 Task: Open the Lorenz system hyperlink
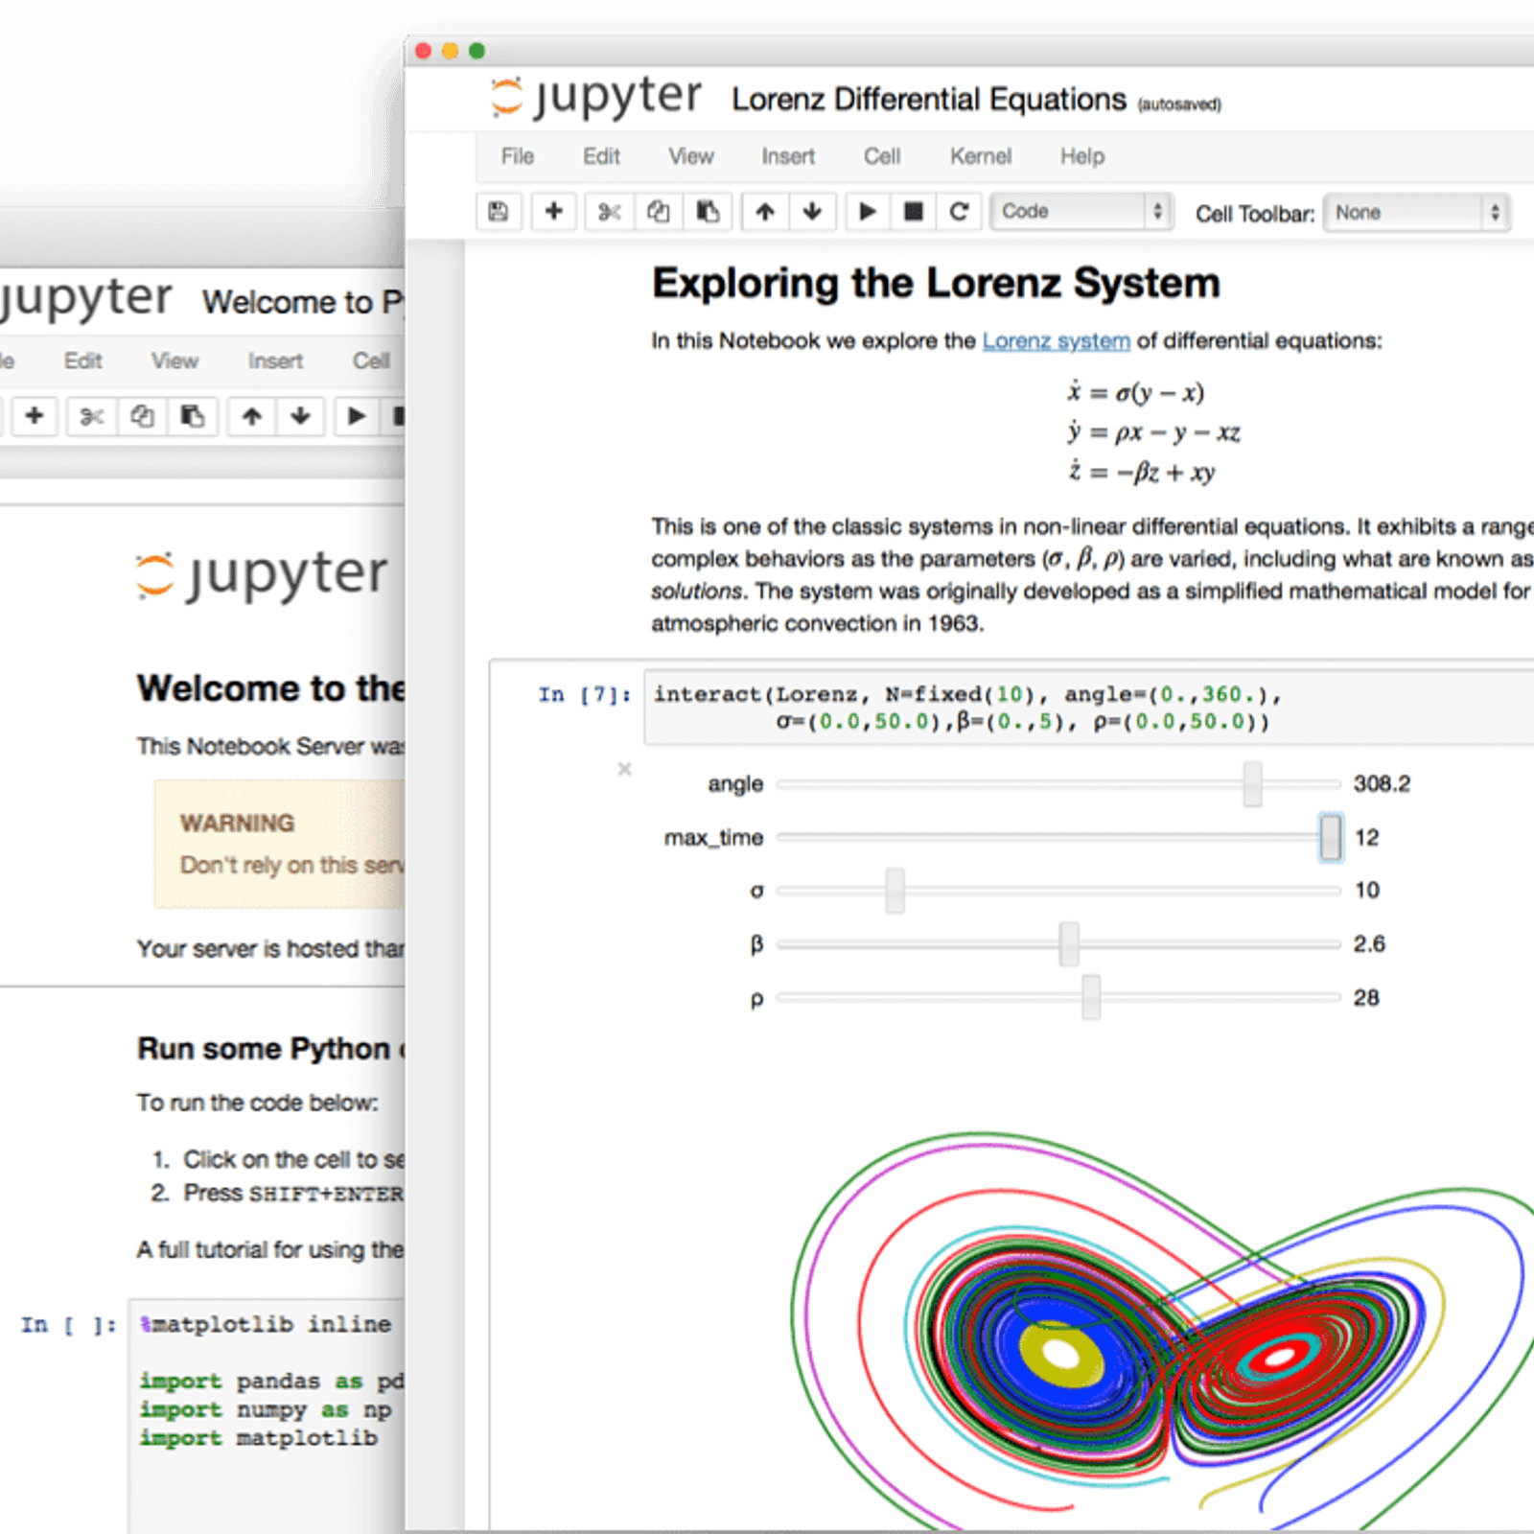pyautogui.click(x=1055, y=340)
